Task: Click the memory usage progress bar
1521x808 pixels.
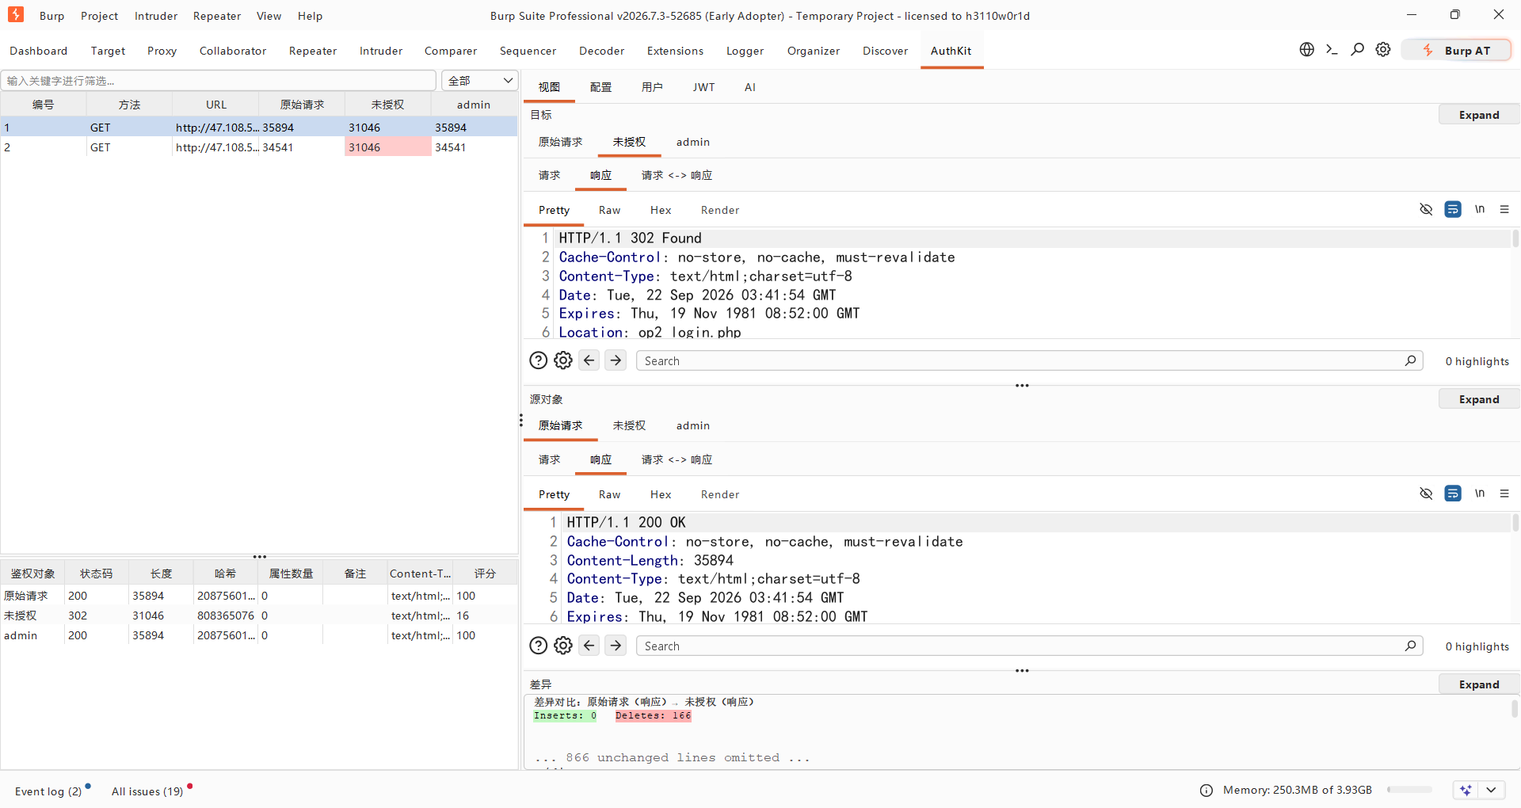Action: pos(1409,790)
